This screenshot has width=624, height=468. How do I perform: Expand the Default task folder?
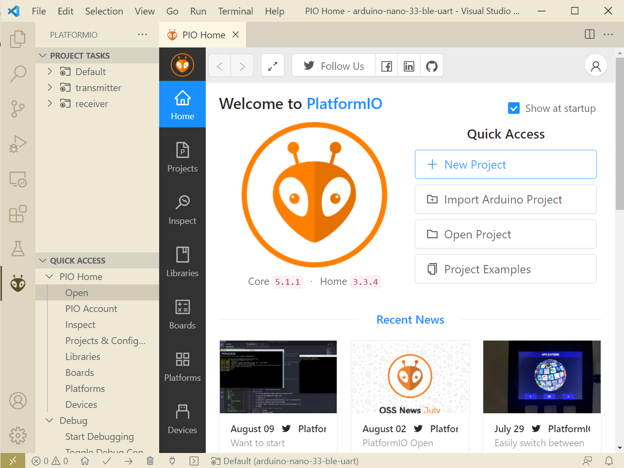[49, 72]
